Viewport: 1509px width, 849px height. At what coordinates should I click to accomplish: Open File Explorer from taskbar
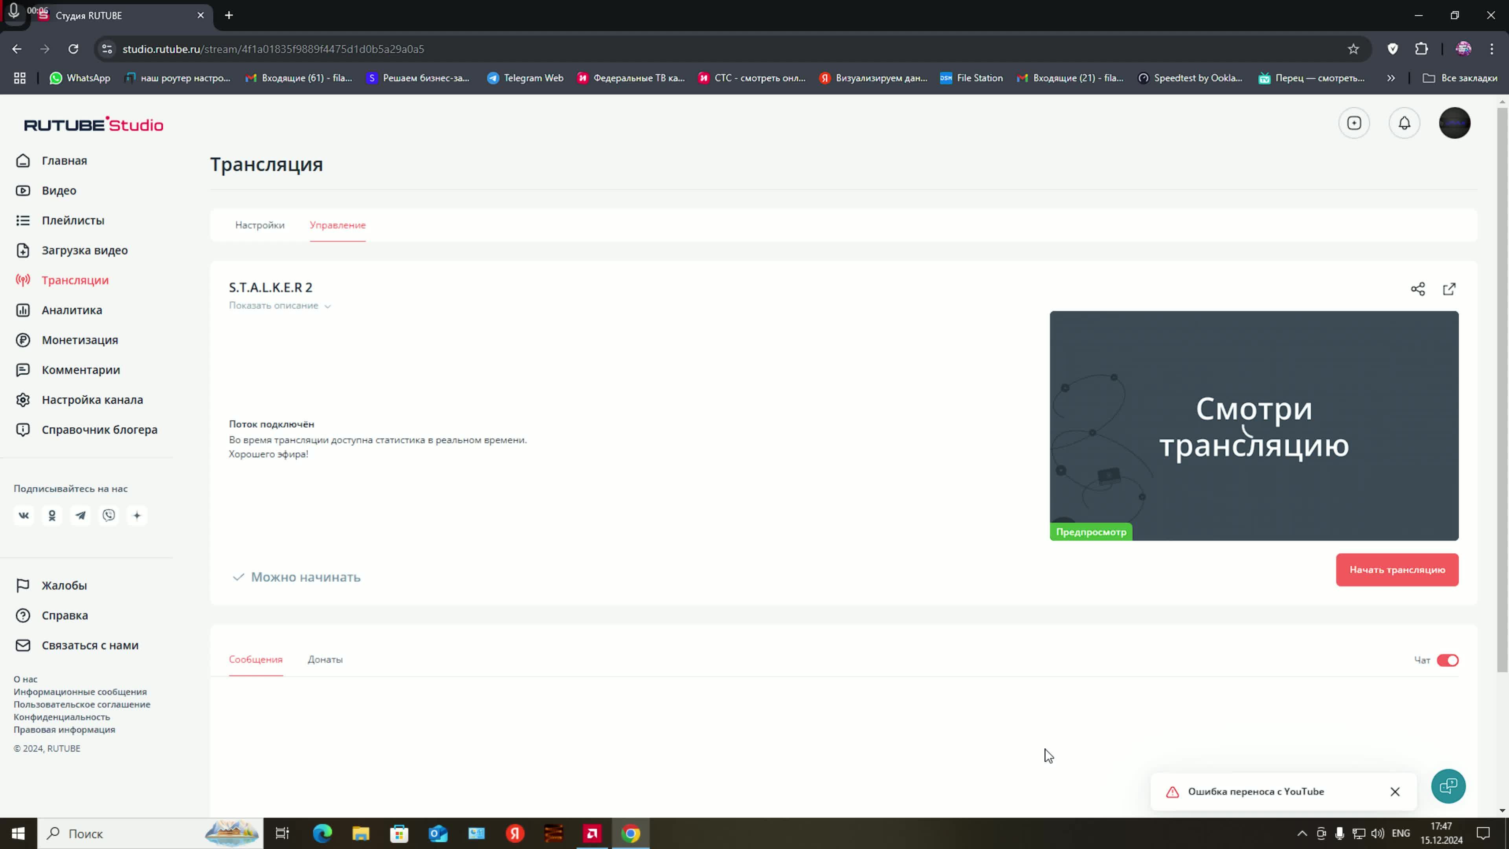click(x=361, y=833)
